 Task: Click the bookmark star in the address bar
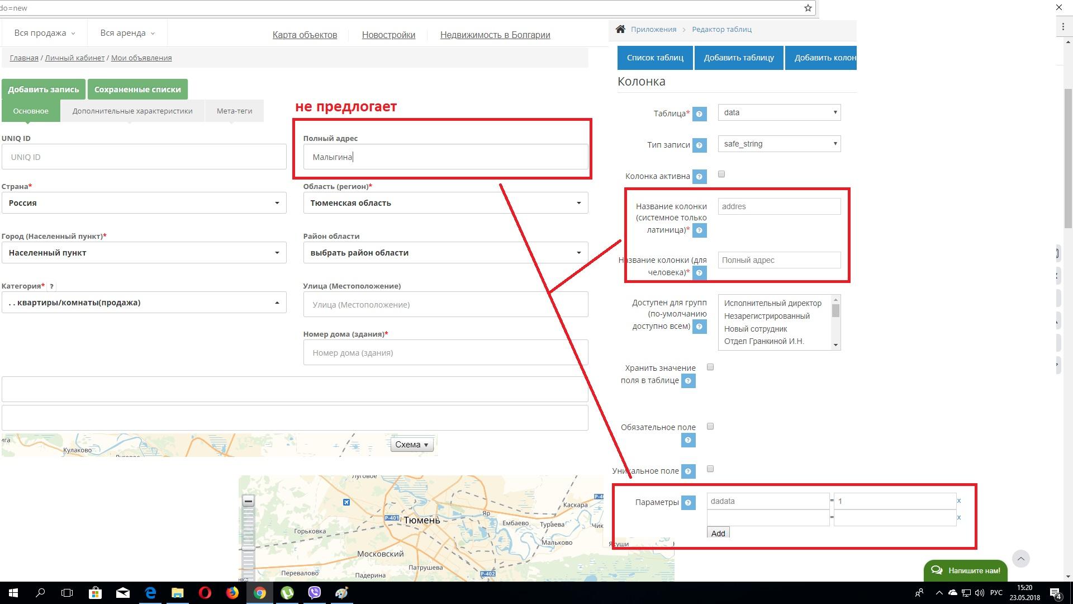click(808, 8)
